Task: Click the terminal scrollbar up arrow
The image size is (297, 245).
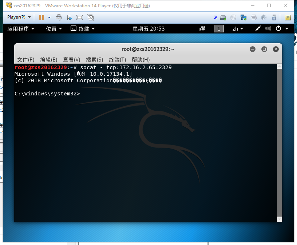Action: click(280, 66)
